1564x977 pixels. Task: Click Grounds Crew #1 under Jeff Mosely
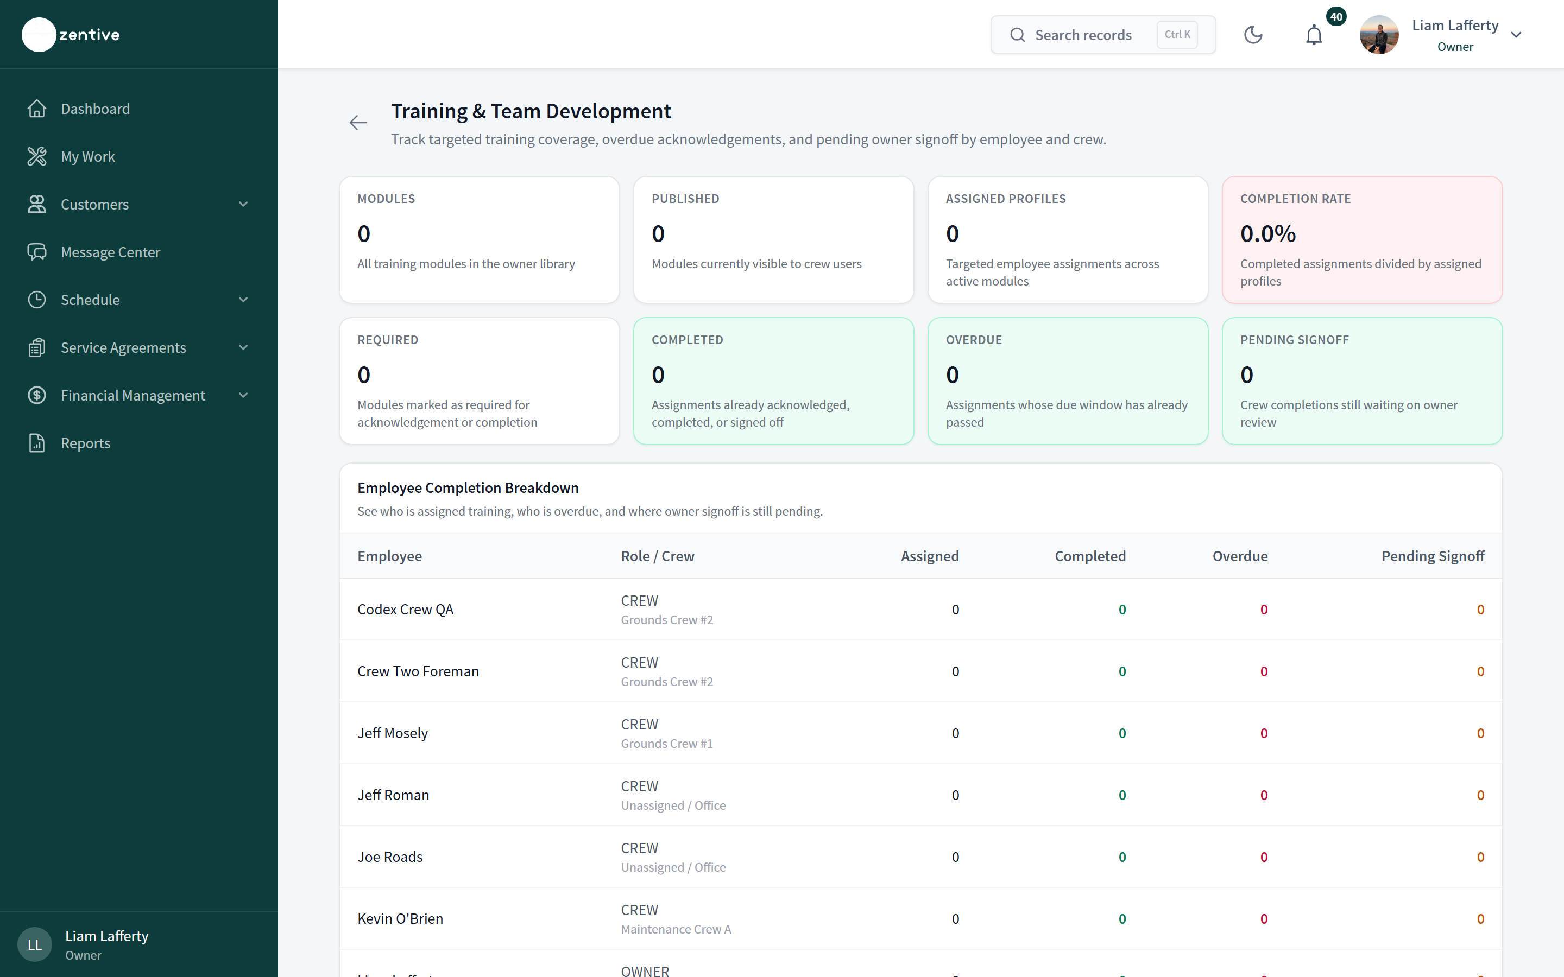[667, 744]
